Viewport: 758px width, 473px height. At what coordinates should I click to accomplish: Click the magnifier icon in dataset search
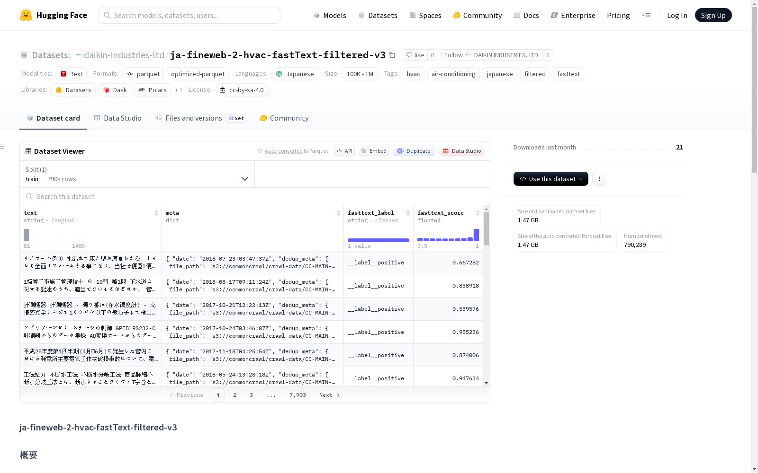(x=29, y=197)
